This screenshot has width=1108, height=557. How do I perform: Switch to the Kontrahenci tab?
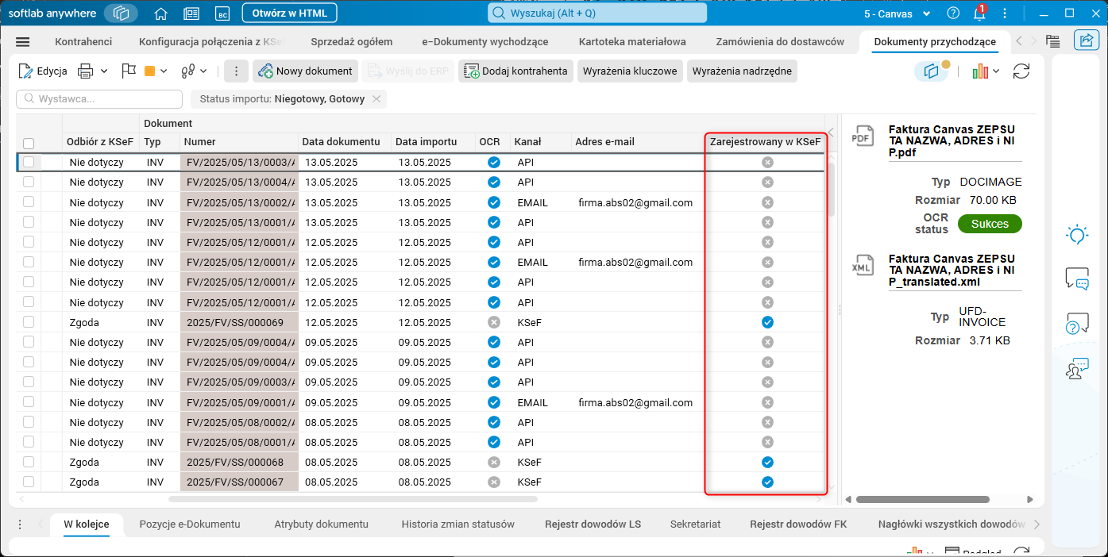pyautogui.click(x=83, y=41)
